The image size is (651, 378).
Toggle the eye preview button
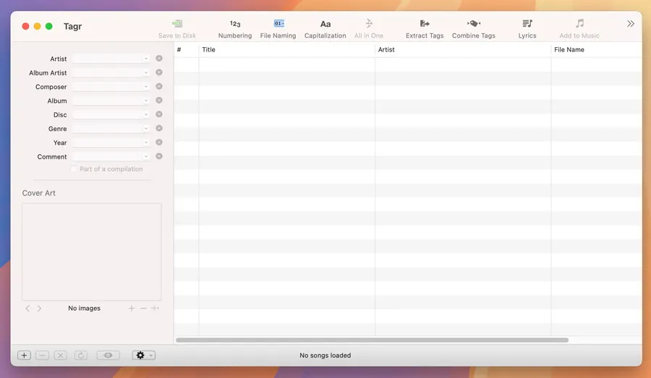coord(108,356)
